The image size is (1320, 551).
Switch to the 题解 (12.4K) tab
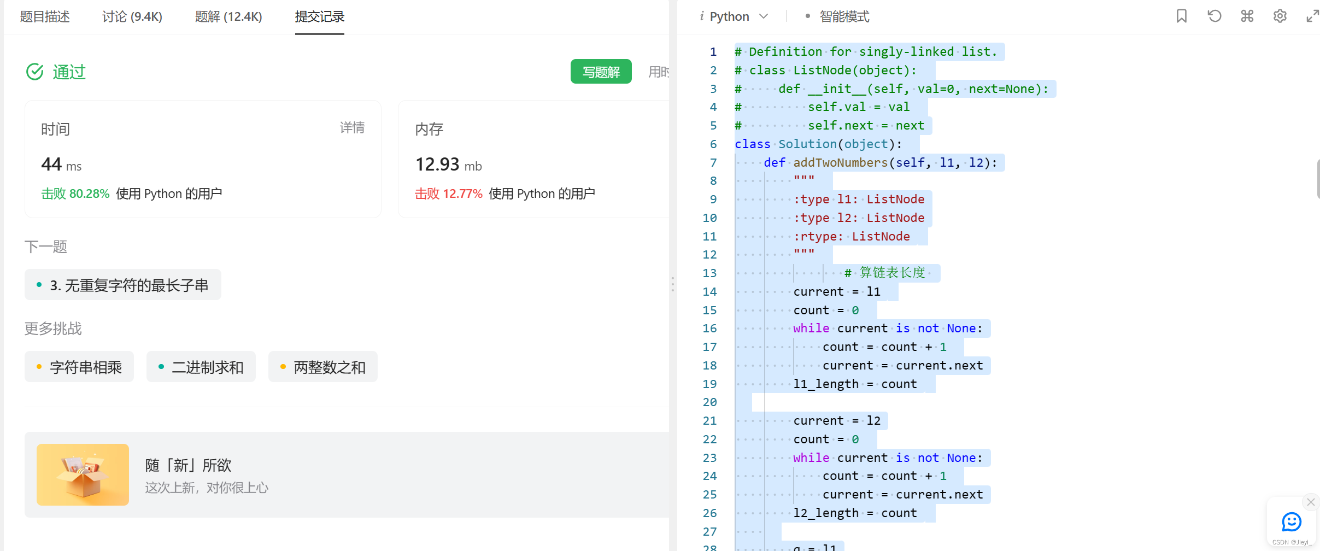228,17
